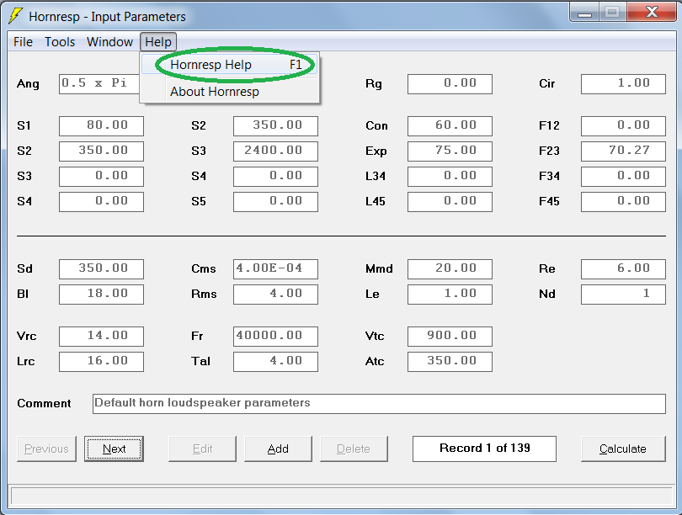Select the S3 field showing 2400.00
This screenshot has height=515, width=682.
click(275, 151)
